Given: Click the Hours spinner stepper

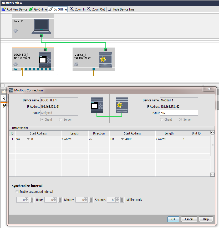Looking at the screenshot, I should [x=27, y=200].
